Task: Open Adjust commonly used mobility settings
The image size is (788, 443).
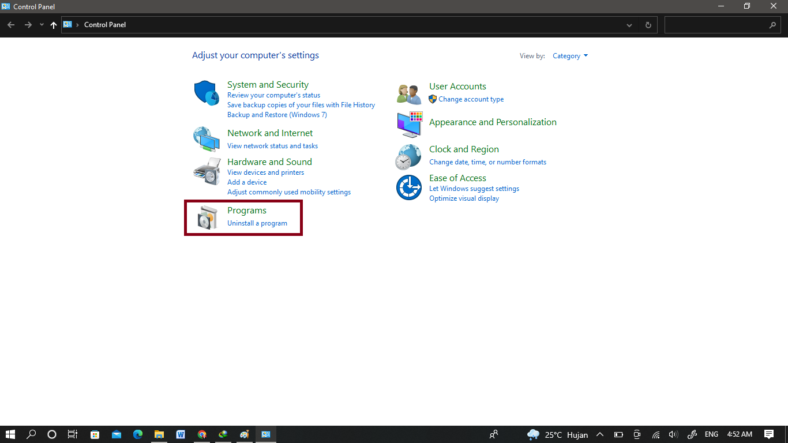Action: pos(289,192)
